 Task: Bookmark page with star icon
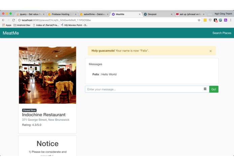coord(199,20)
